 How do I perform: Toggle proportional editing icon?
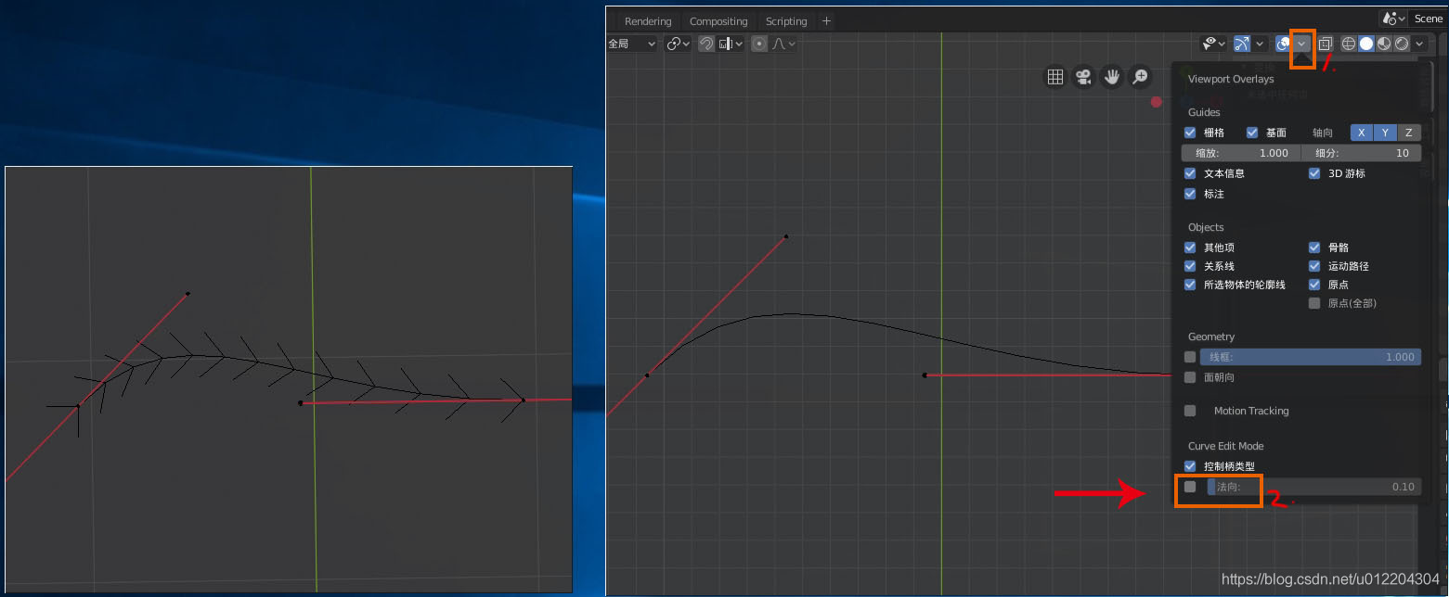[x=759, y=44]
